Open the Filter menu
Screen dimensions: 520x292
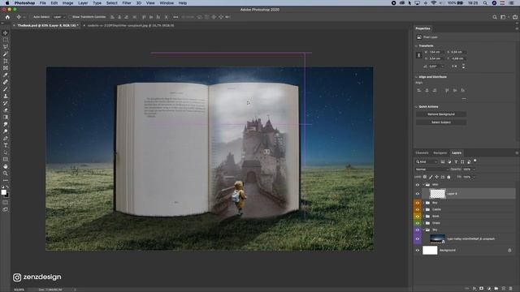(127, 3)
